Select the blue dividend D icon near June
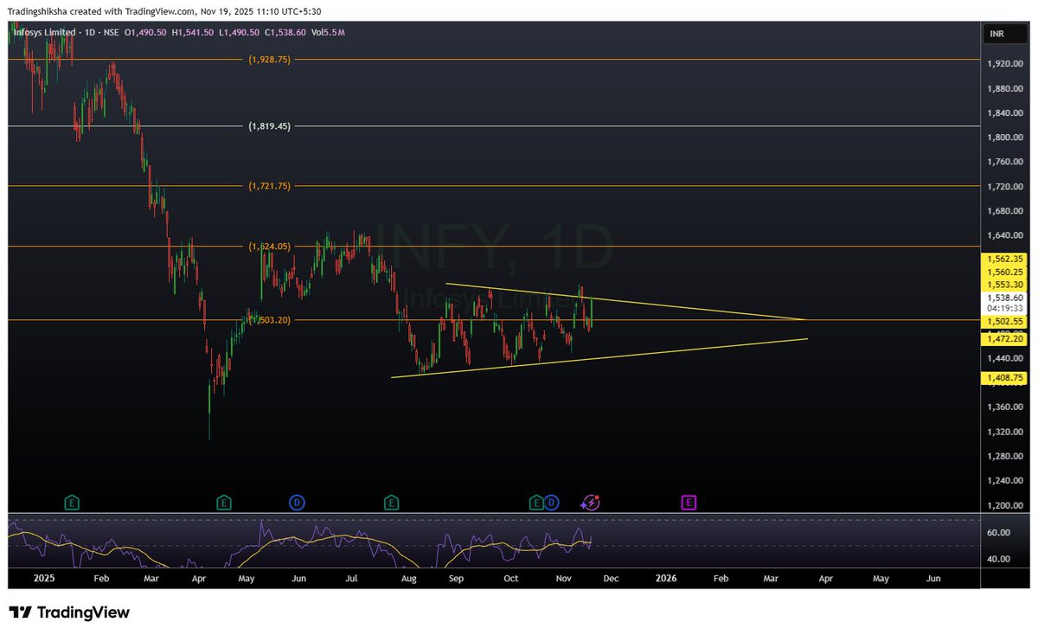The image size is (1038, 635). (298, 502)
